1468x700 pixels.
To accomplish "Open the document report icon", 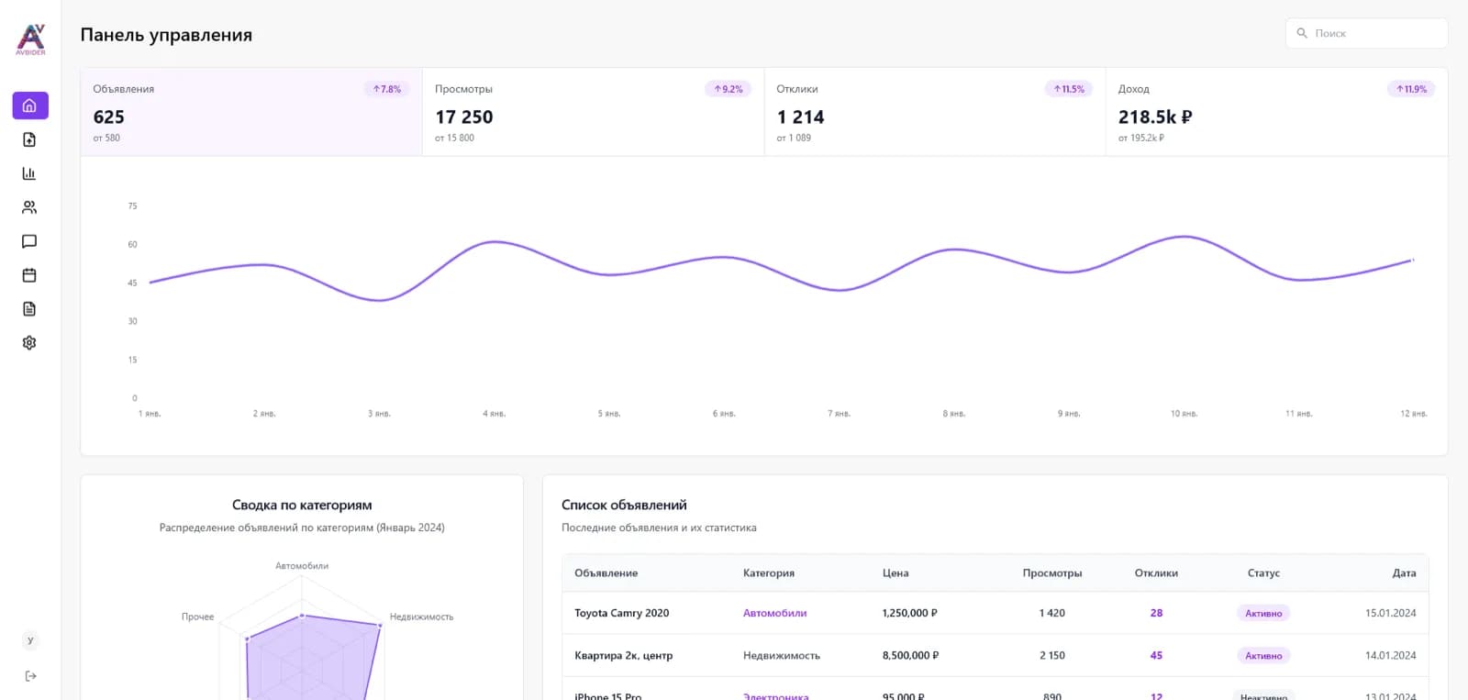I will [x=29, y=309].
